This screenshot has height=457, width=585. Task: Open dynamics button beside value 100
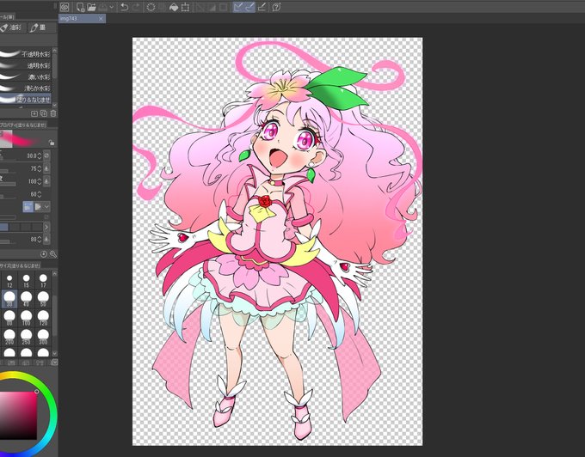(x=46, y=181)
